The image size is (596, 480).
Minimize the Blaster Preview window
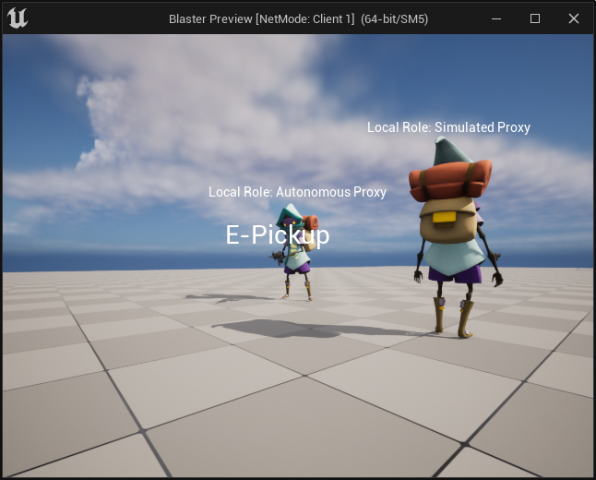(496, 18)
